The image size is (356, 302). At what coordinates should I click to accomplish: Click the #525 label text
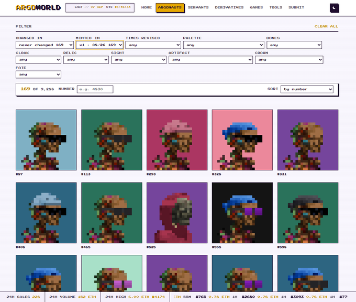(151, 247)
